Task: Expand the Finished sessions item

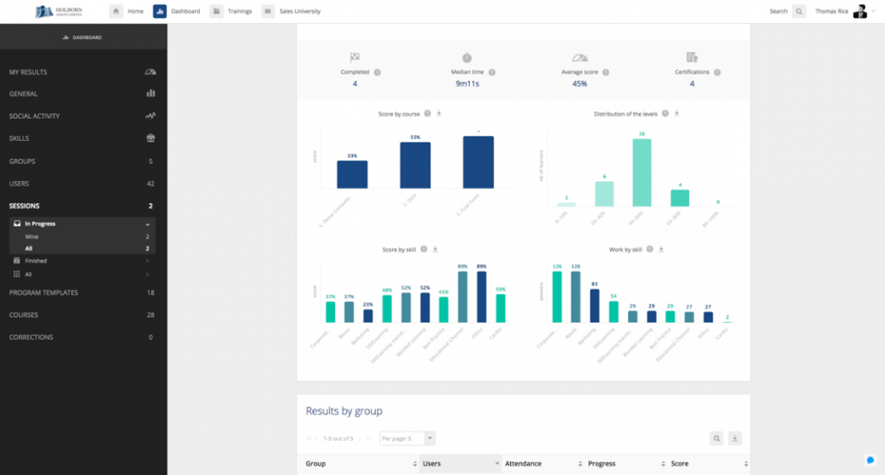Action: (148, 261)
